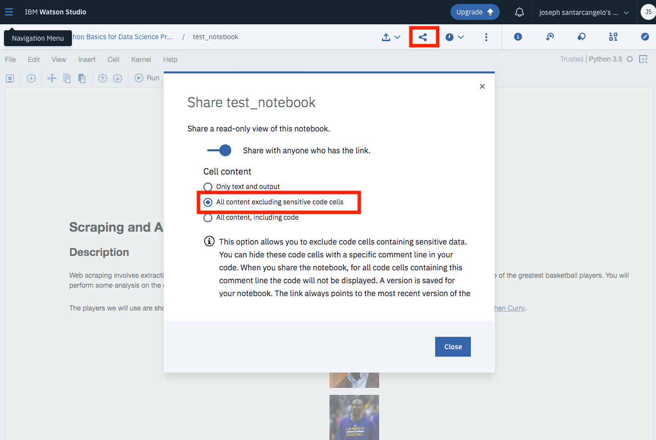The image size is (656, 440).
Task: Close the Share dialog with the Close button
Action: [x=453, y=347]
